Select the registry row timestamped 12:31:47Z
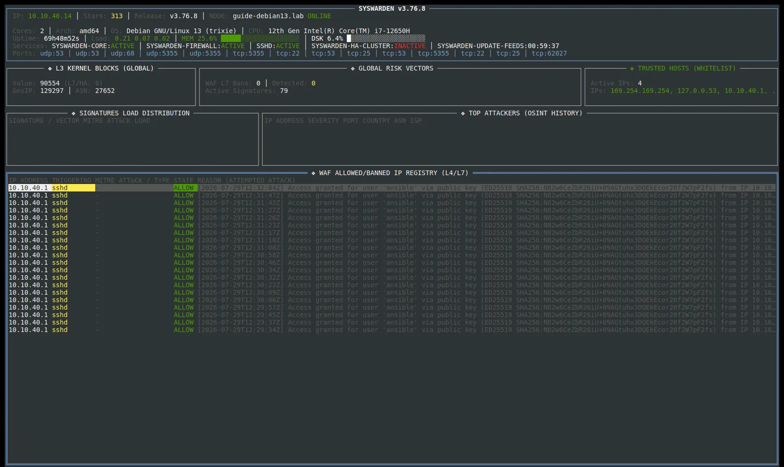The height and width of the screenshot is (467, 784). pyautogui.click(x=392, y=195)
